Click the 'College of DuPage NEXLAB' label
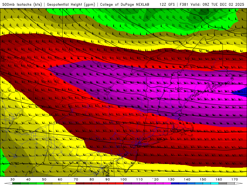 point(125,4)
